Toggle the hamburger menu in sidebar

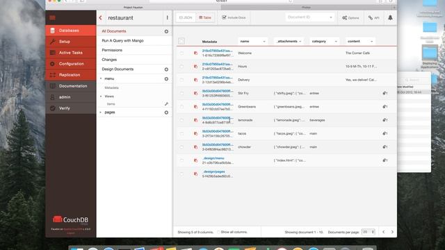point(53,17)
